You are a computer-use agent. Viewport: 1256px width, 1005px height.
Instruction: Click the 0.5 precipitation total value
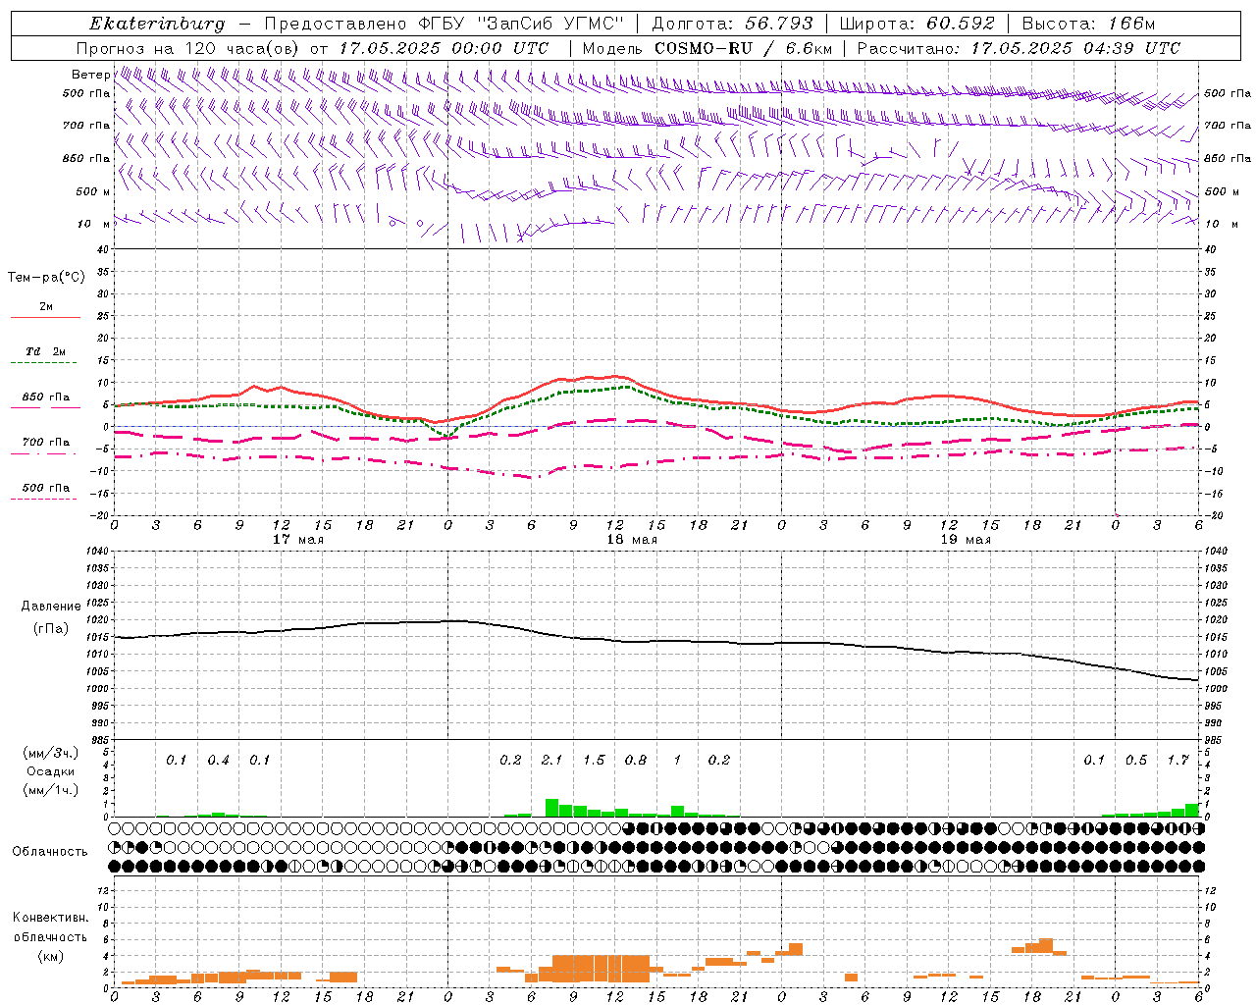tap(1136, 760)
